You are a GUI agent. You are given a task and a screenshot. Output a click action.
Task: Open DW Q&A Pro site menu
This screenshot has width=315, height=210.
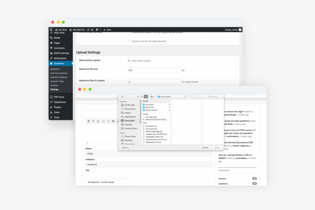click(77, 30)
